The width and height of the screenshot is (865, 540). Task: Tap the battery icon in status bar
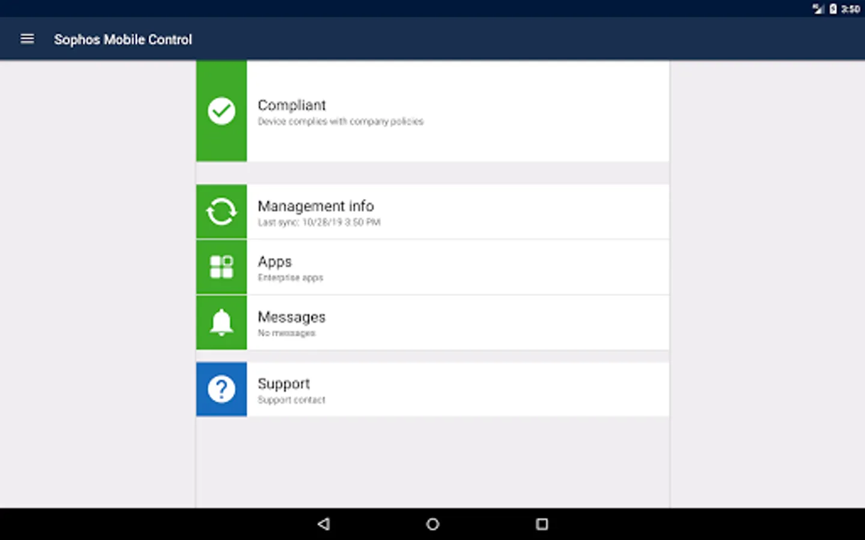point(833,9)
